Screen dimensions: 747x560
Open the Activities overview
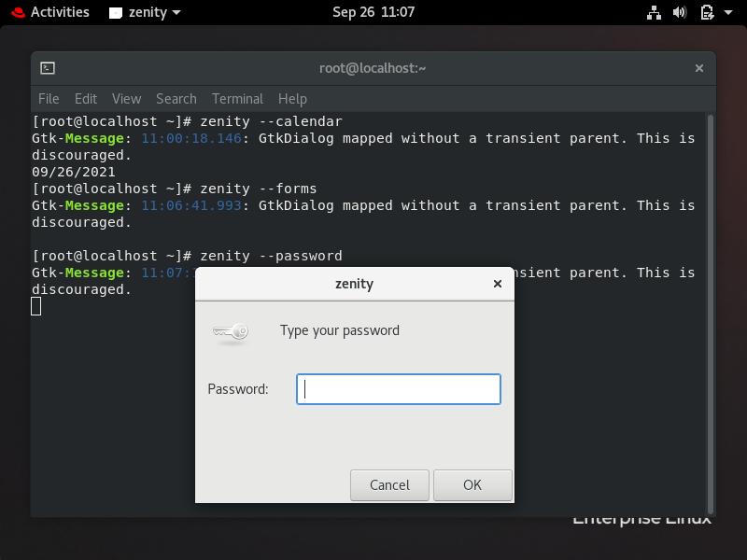coord(59,12)
